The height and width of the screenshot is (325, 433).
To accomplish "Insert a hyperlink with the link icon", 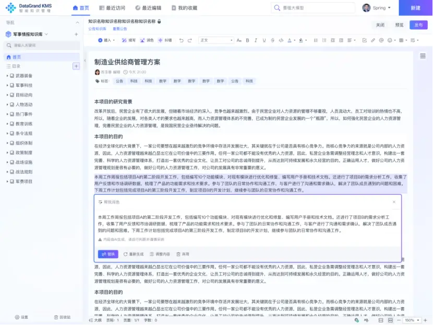I will pos(372,40).
